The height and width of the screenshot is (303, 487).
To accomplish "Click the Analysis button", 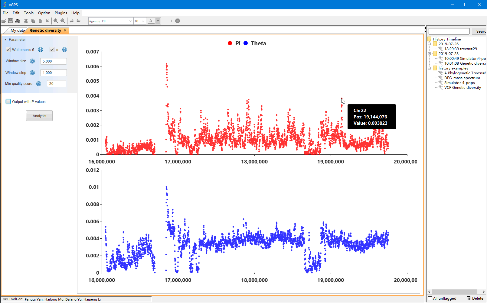I will 39,116.
